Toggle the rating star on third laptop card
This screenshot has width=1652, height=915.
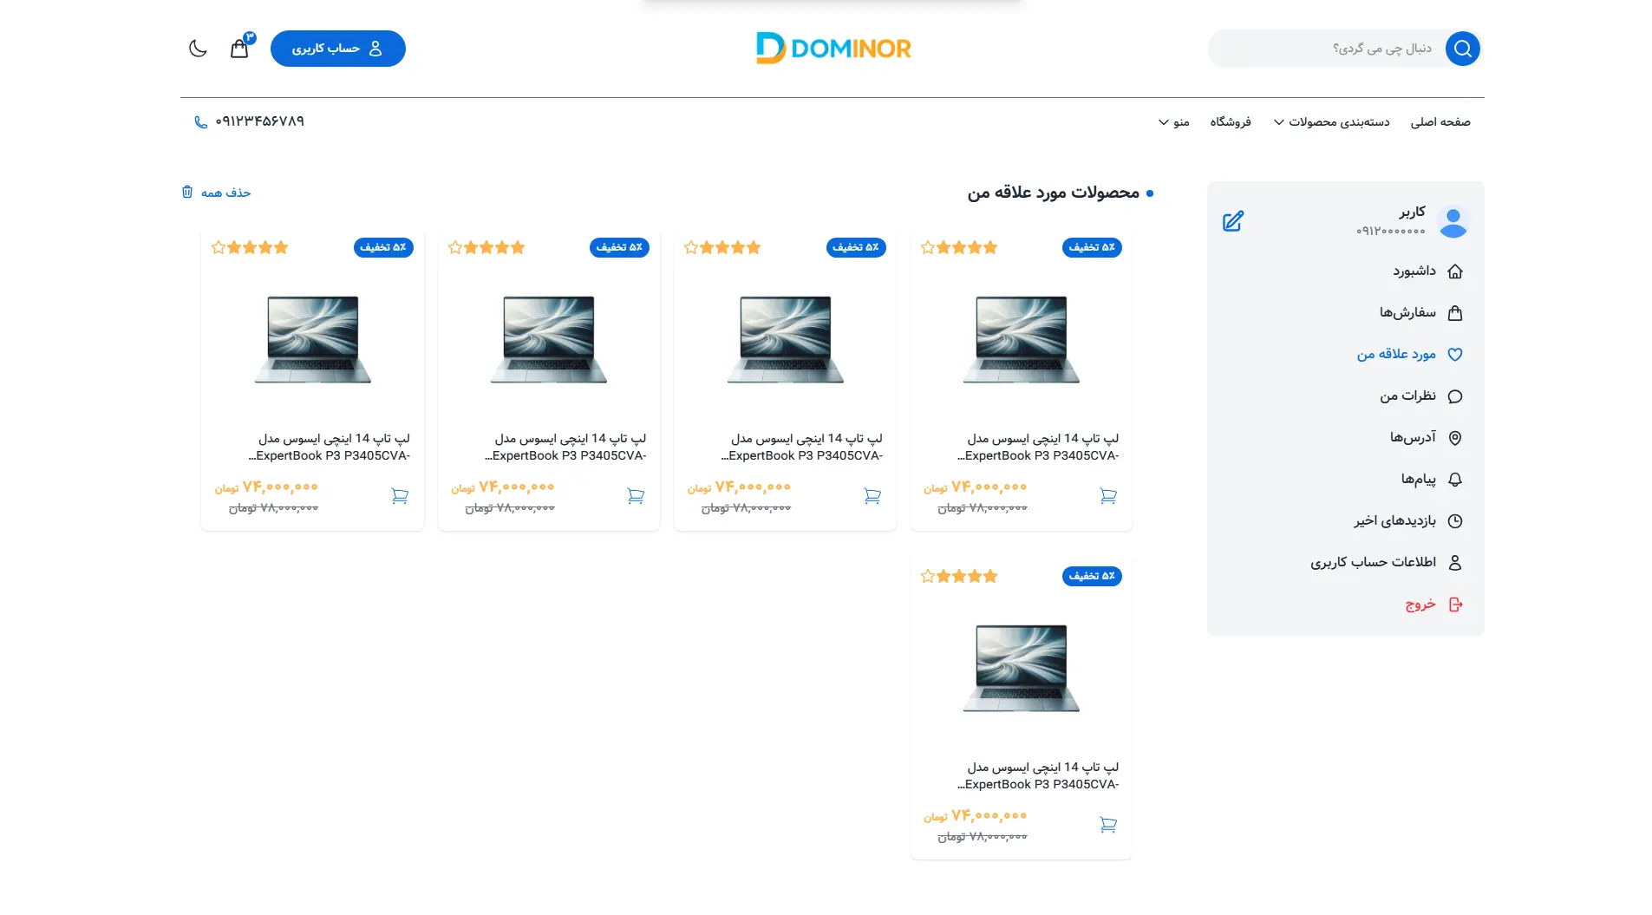click(690, 247)
